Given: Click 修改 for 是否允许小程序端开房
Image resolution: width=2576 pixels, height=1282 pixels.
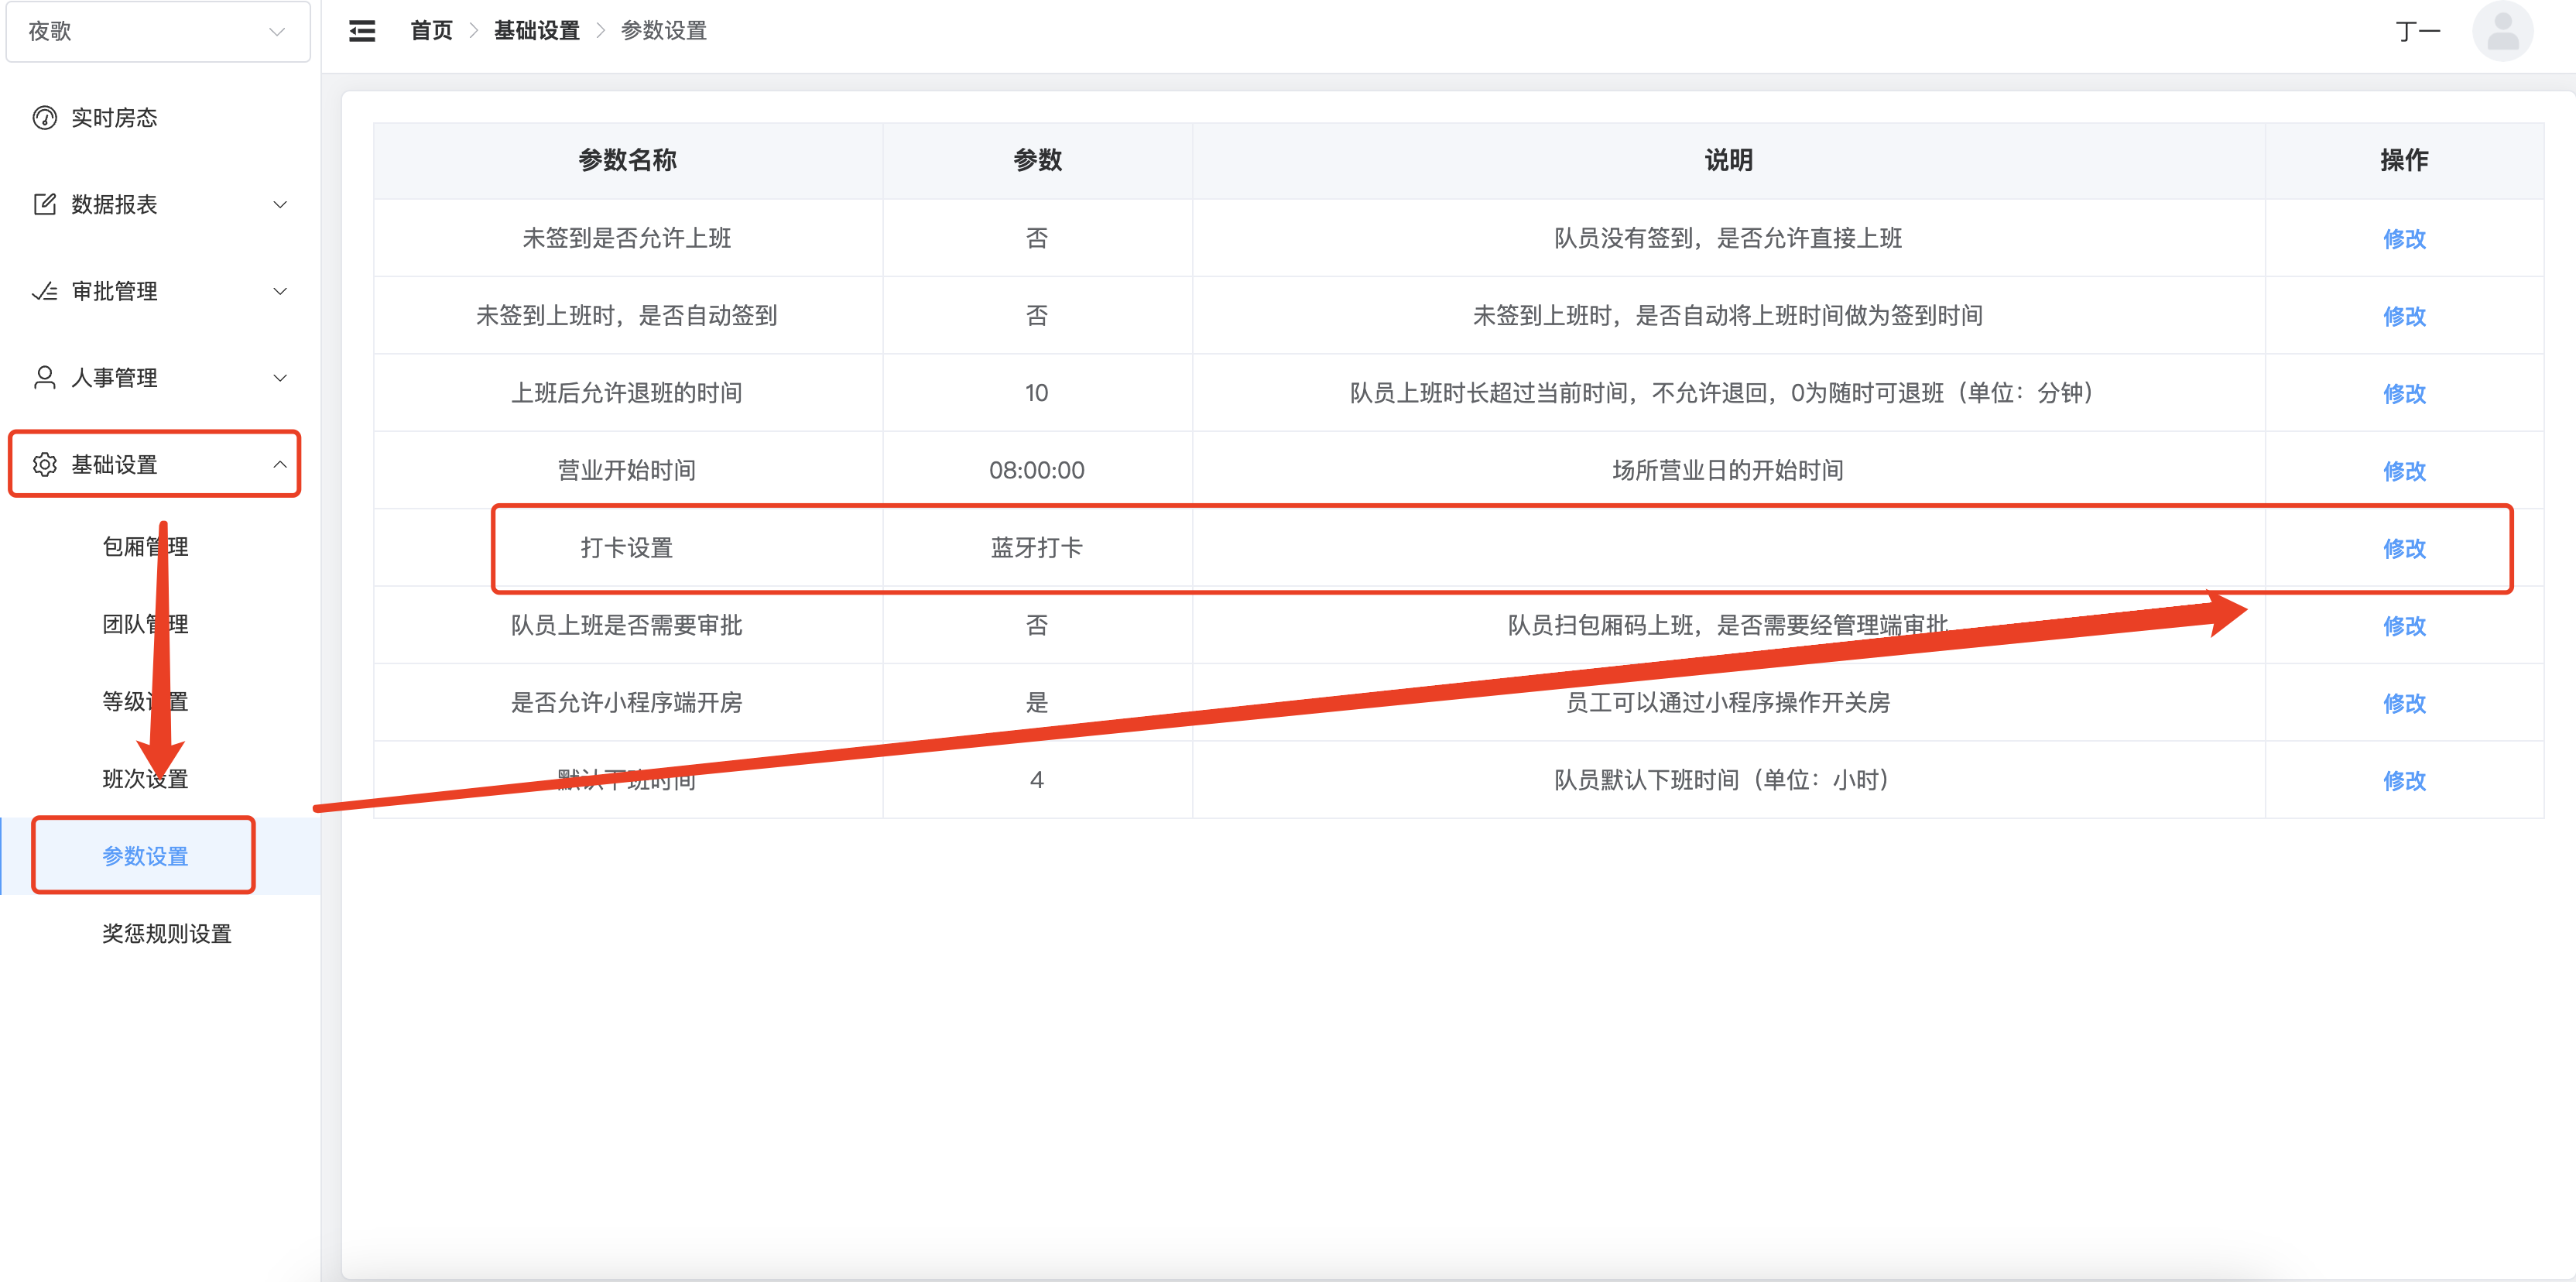Looking at the screenshot, I should pos(2404,703).
